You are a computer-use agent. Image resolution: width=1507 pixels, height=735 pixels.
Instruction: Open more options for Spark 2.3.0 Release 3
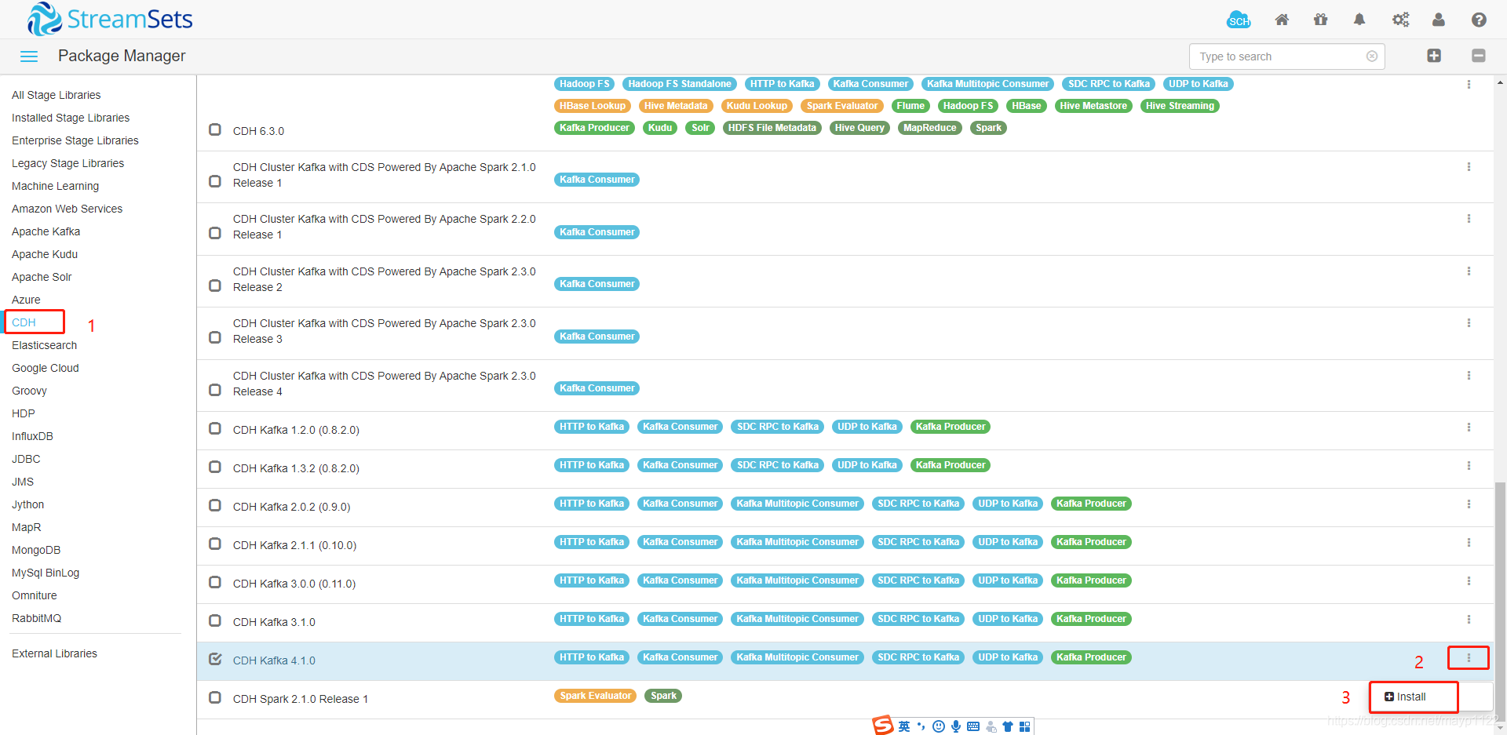pos(1469,323)
